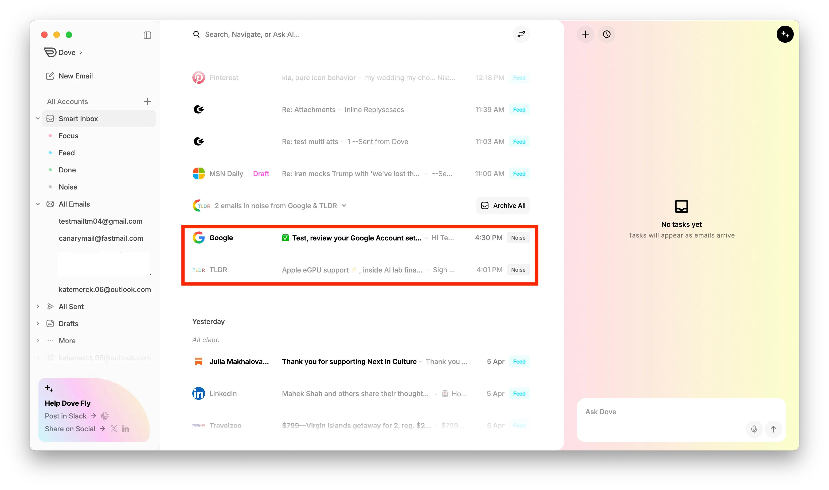Viewport: 829px width, 490px height.
Task: Click the microphone icon in Ask Dove
Action: pos(754,429)
